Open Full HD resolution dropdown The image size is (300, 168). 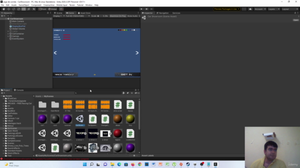pos(78,16)
